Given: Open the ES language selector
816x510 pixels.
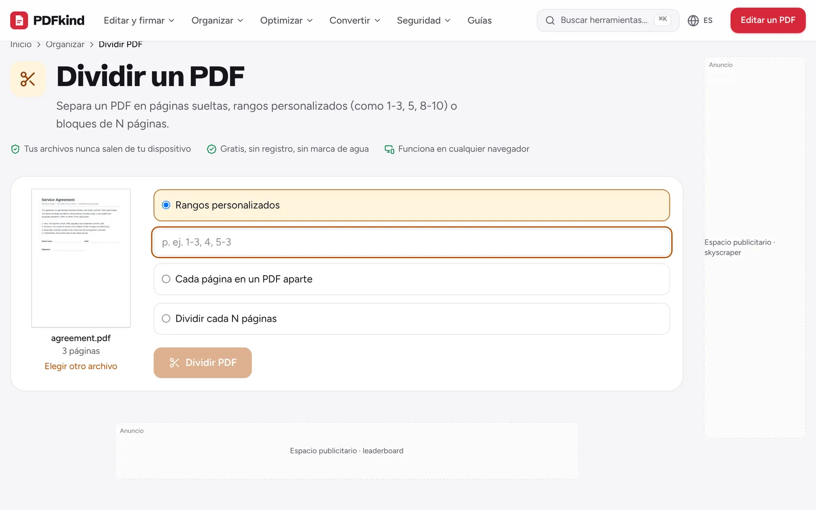Looking at the screenshot, I should coord(700,20).
